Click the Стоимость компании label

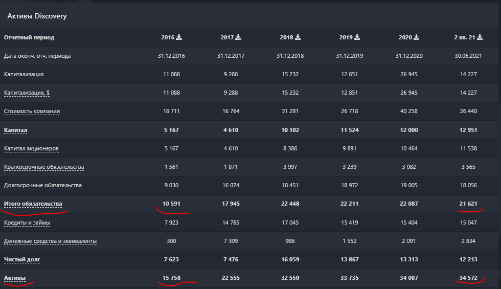(32, 112)
